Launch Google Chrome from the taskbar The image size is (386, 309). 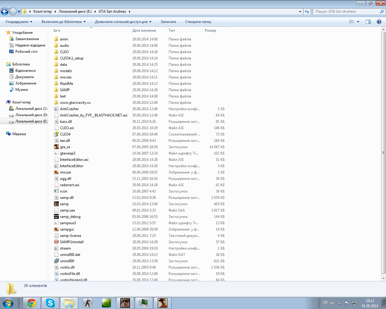[32, 303]
